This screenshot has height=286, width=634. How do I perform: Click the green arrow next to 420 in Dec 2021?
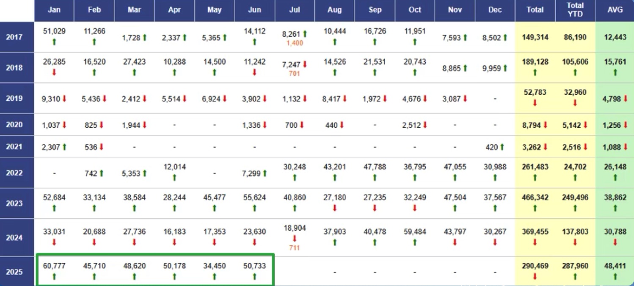click(502, 147)
